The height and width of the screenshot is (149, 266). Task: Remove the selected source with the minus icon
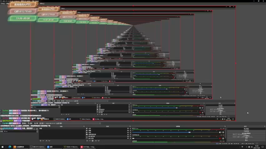pyautogui.click(x=90, y=141)
